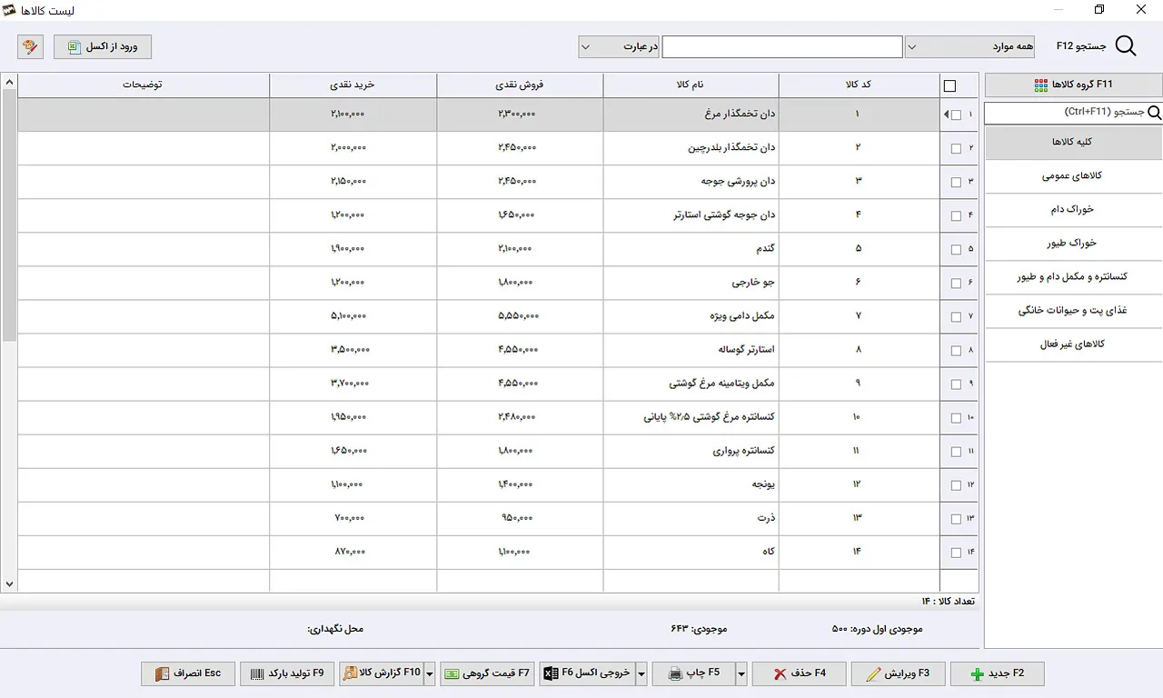The height and width of the screenshot is (698, 1163).
Task: Check the box for row یونجه
Action: (956, 485)
